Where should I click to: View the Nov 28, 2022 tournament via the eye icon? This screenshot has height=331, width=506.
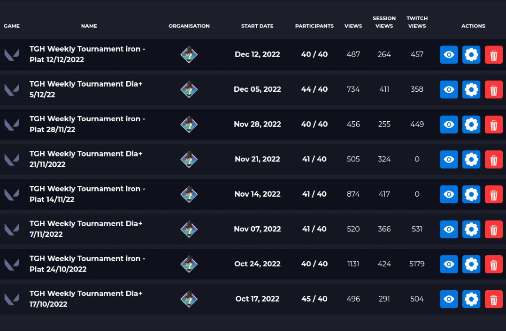point(449,125)
